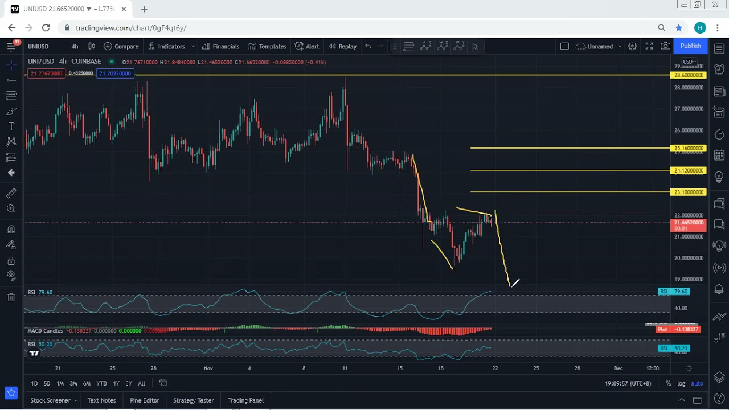
Task: Open the USD currency dropdown
Action: coord(689,61)
